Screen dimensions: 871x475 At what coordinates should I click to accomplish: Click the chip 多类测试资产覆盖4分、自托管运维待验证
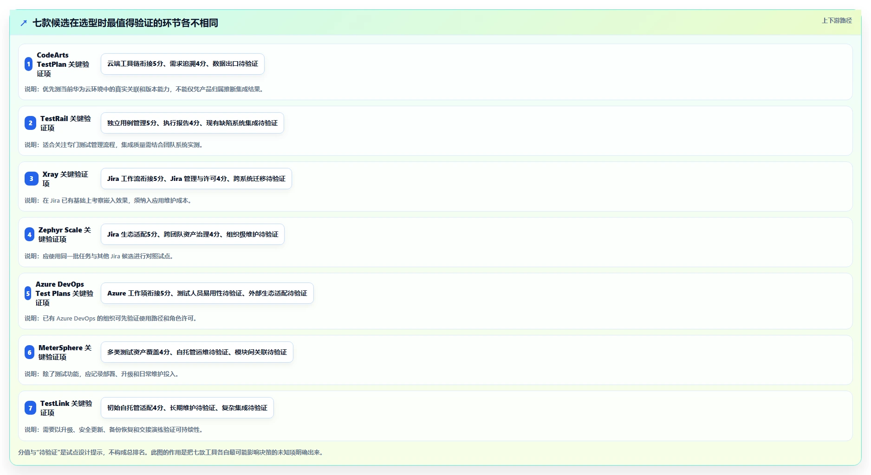tap(197, 352)
